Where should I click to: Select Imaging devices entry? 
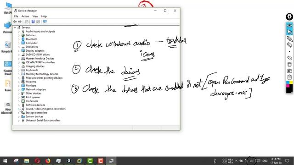click(35, 66)
